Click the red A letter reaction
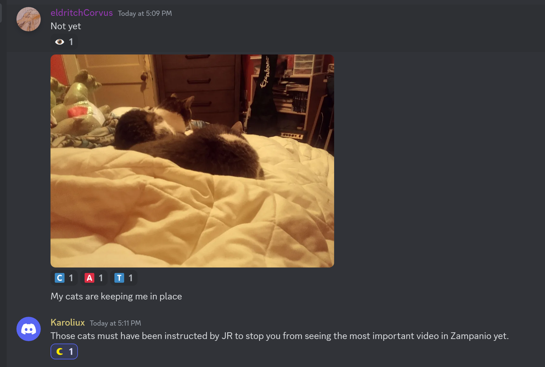This screenshot has width=545, height=367. pos(94,278)
